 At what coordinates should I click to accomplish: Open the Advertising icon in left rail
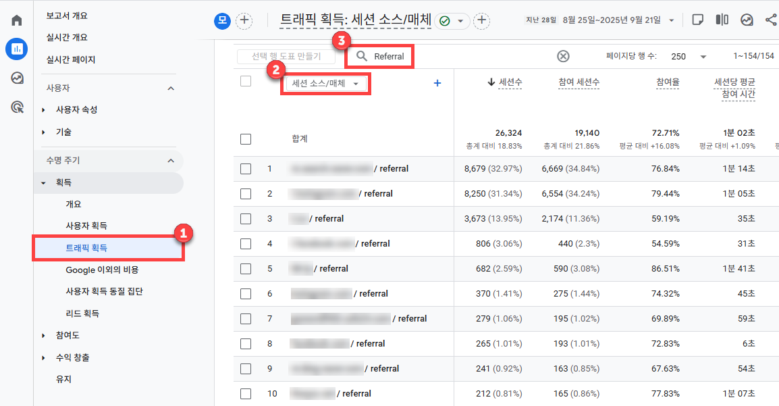click(16, 107)
